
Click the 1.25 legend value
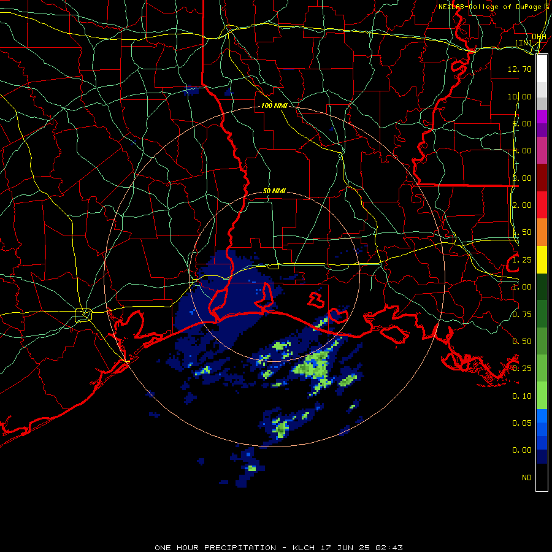tap(522, 260)
